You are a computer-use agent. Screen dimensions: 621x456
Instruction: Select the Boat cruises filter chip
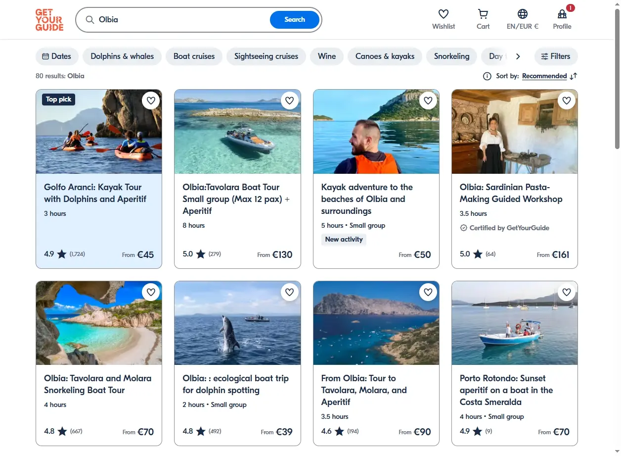click(x=194, y=56)
